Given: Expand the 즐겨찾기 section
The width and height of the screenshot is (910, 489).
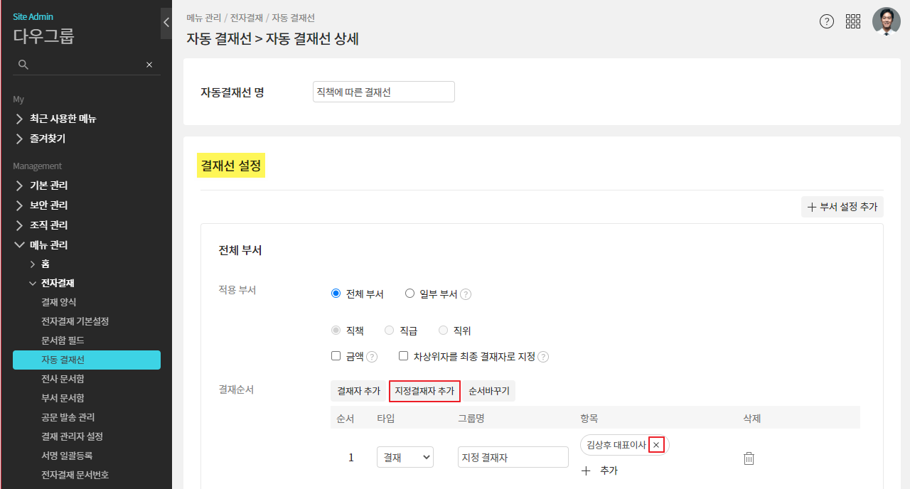Looking at the screenshot, I should point(47,139).
